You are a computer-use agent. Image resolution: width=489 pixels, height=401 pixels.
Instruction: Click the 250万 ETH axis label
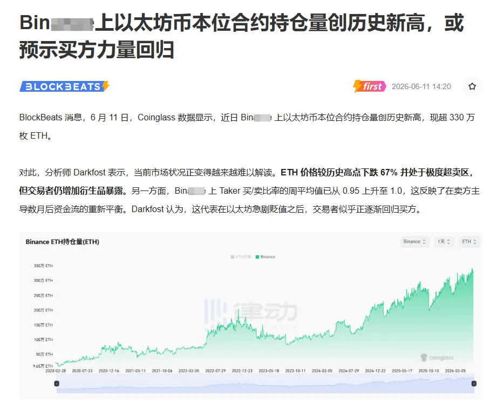pyautogui.click(x=43, y=295)
